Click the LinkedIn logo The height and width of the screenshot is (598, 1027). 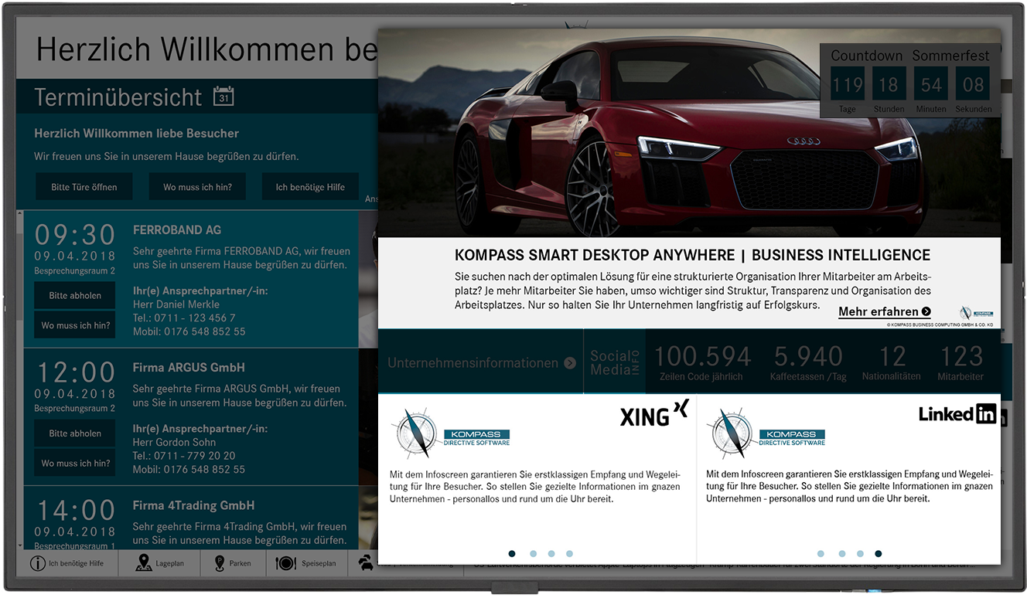tap(957, 414)
